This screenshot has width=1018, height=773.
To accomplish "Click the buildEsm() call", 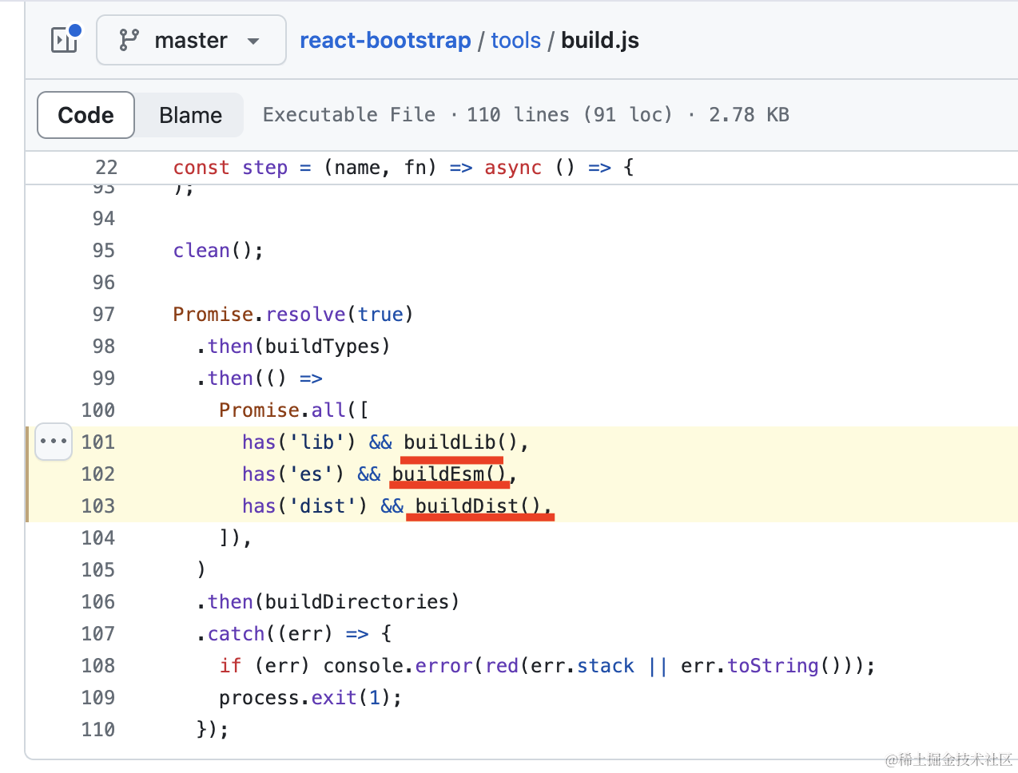I will (x=449, y=474).
